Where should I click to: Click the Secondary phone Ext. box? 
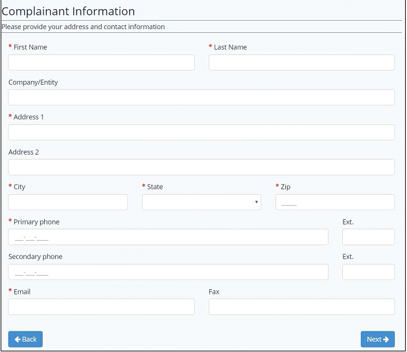pos(368,272)
